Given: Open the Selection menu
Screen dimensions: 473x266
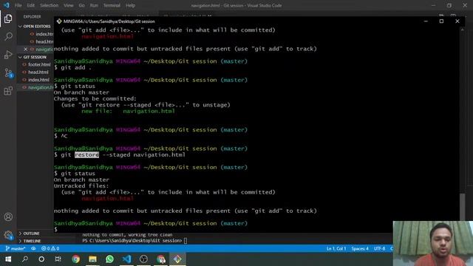Looking at the screenshot, I should tap(50, 5).
